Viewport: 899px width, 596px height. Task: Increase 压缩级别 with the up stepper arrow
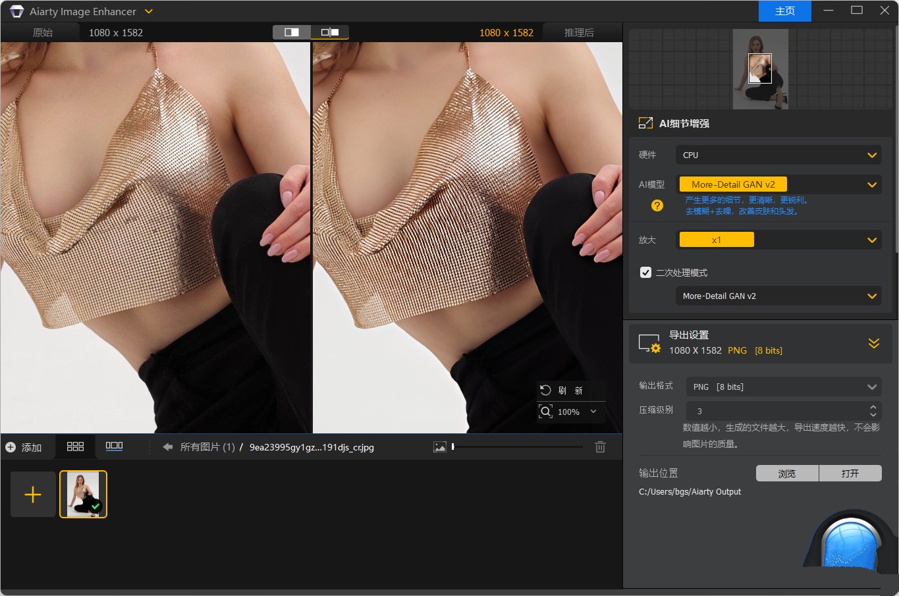[x=873, y=407]
